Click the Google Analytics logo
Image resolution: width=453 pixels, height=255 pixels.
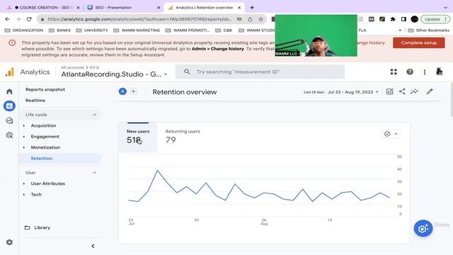coord(9,72)
